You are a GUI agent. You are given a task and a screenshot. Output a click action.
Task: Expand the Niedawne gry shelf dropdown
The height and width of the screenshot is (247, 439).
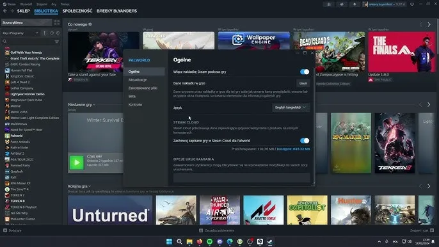click(94, 105)
